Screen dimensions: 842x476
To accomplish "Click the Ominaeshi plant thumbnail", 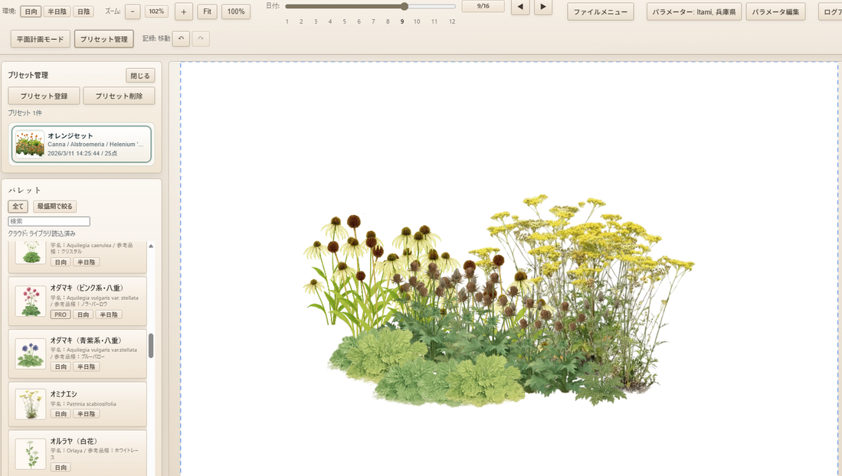I will 31,404.
